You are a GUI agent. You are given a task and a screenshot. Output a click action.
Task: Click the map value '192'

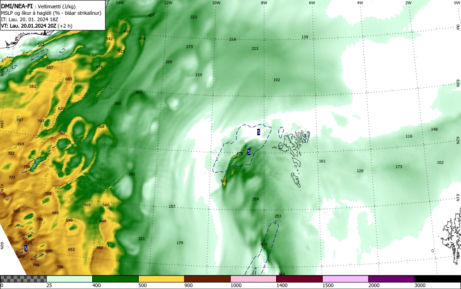point(277,80)
